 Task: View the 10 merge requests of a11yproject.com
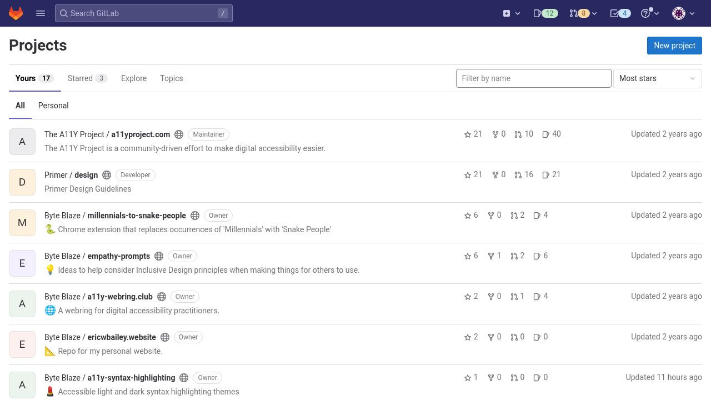524,134
